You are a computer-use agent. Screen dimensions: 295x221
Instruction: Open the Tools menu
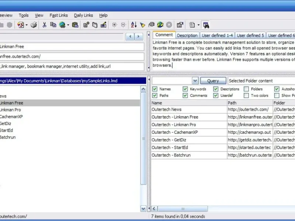click(24, 15)
